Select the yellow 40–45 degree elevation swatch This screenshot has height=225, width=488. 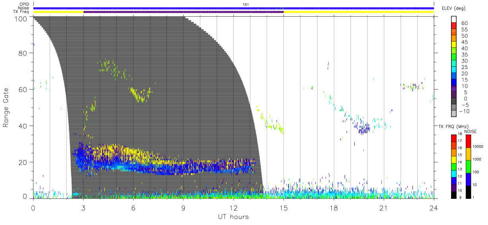[453, 45]
